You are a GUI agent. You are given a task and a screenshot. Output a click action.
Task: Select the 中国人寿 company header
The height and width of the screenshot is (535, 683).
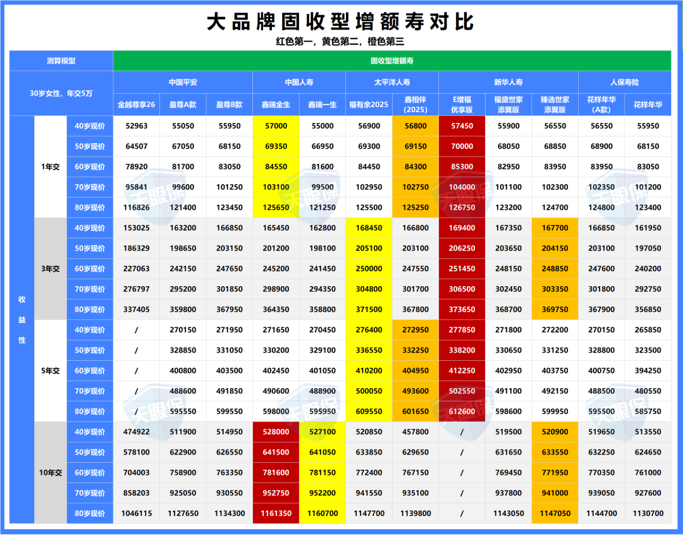pyautogui.click(x=298, y=82)
